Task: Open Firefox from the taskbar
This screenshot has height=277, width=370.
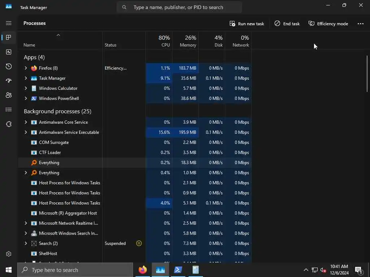Action: tap(142, 270)
